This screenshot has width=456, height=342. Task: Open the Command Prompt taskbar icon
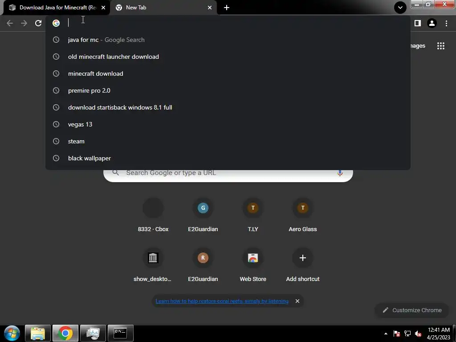click(120, 333)
